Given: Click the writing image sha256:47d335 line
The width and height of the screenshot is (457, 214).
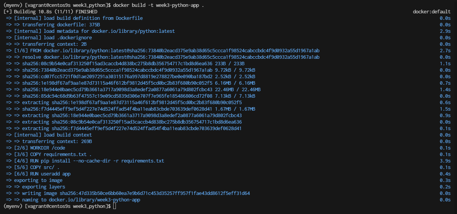Looking at the screenshot, I should click(x=128, y=193).
